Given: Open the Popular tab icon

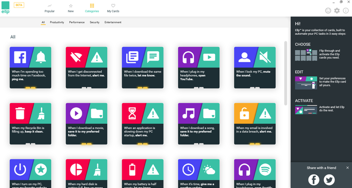Looking at the screenshot, I should 49,6.
